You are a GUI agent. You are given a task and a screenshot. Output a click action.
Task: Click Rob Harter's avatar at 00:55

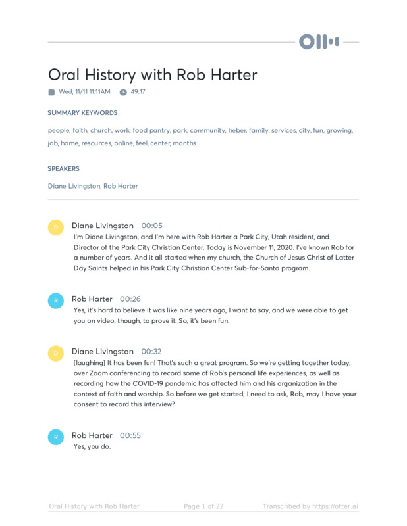click(x=56, y=437)
